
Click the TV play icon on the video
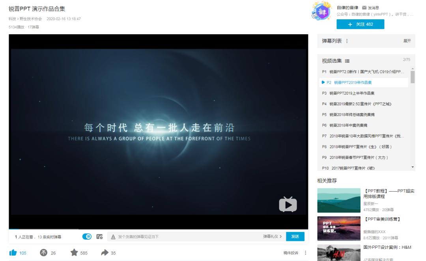pyautogui.click(x=288, y=205)
